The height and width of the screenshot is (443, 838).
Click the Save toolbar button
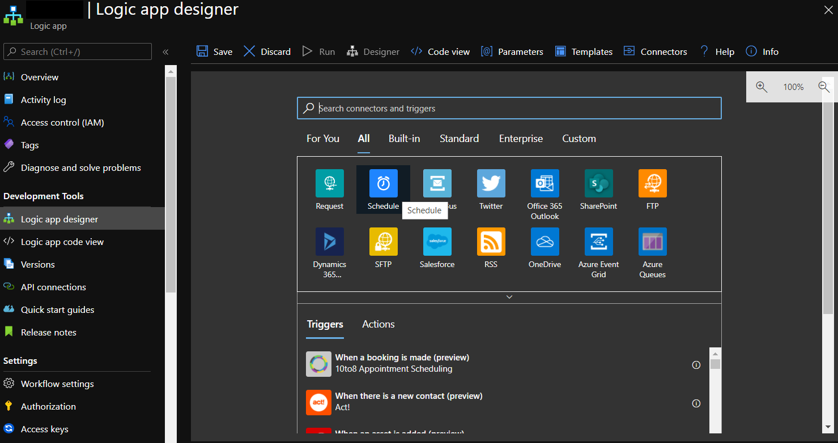(x=214, y=51)
